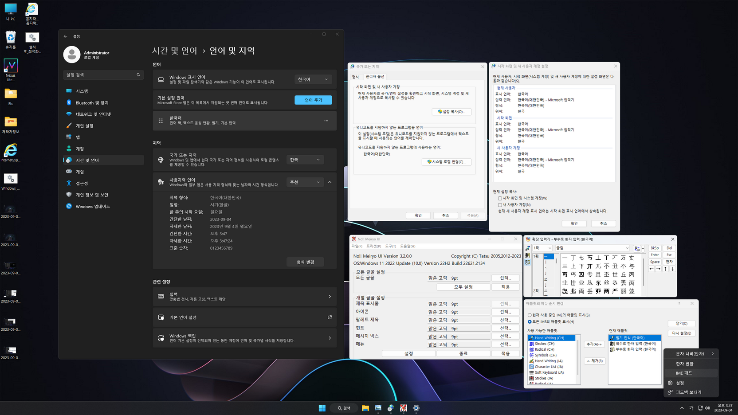Open the small arrow dropdown beside IME pad view button

(x=643, y=248)
